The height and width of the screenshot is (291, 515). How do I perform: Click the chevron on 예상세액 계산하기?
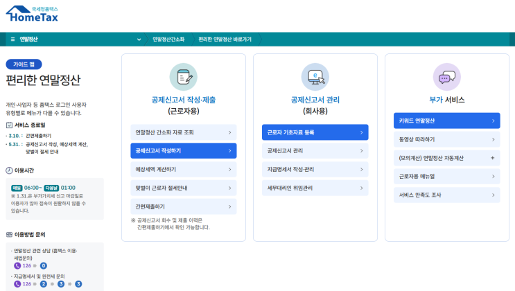tap(230, 170)
